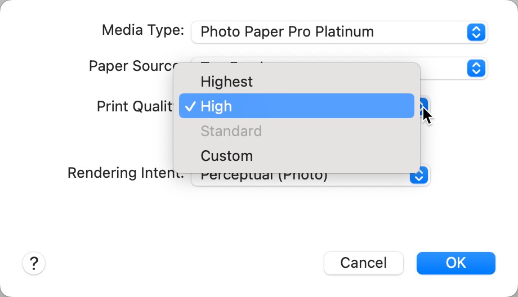Click the Print Quality label text
Image resolution: width=518 pixels, height=297 pixels.
[135, 106]
